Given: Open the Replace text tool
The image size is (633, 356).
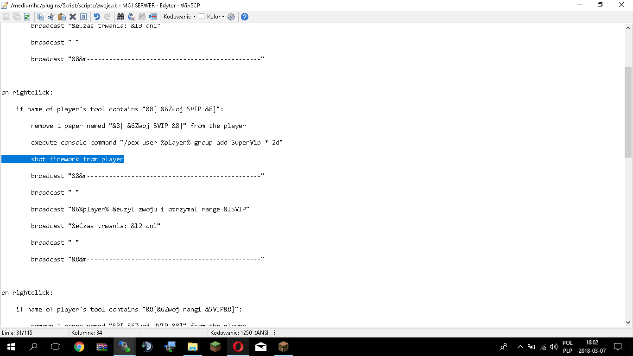Looking at the screenshot, I should coord(132,17).
